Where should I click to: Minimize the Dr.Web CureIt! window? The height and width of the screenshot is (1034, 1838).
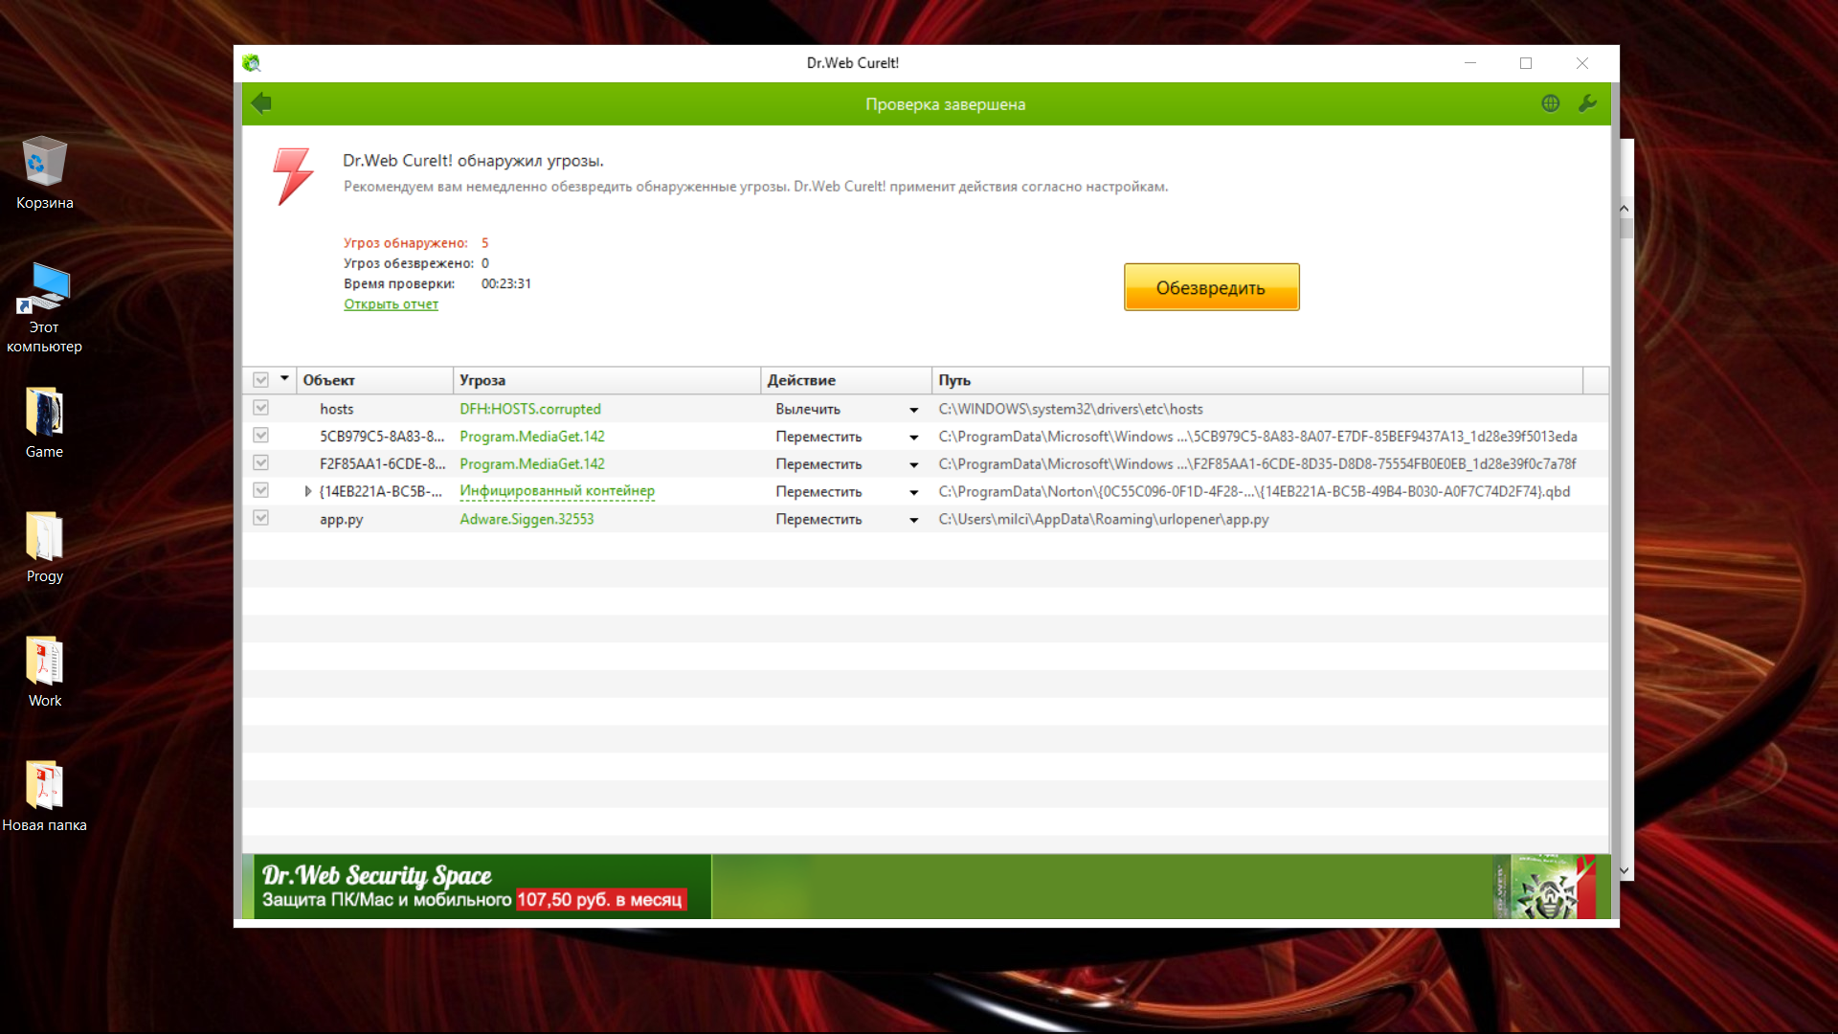click(x=1470, y=63)
